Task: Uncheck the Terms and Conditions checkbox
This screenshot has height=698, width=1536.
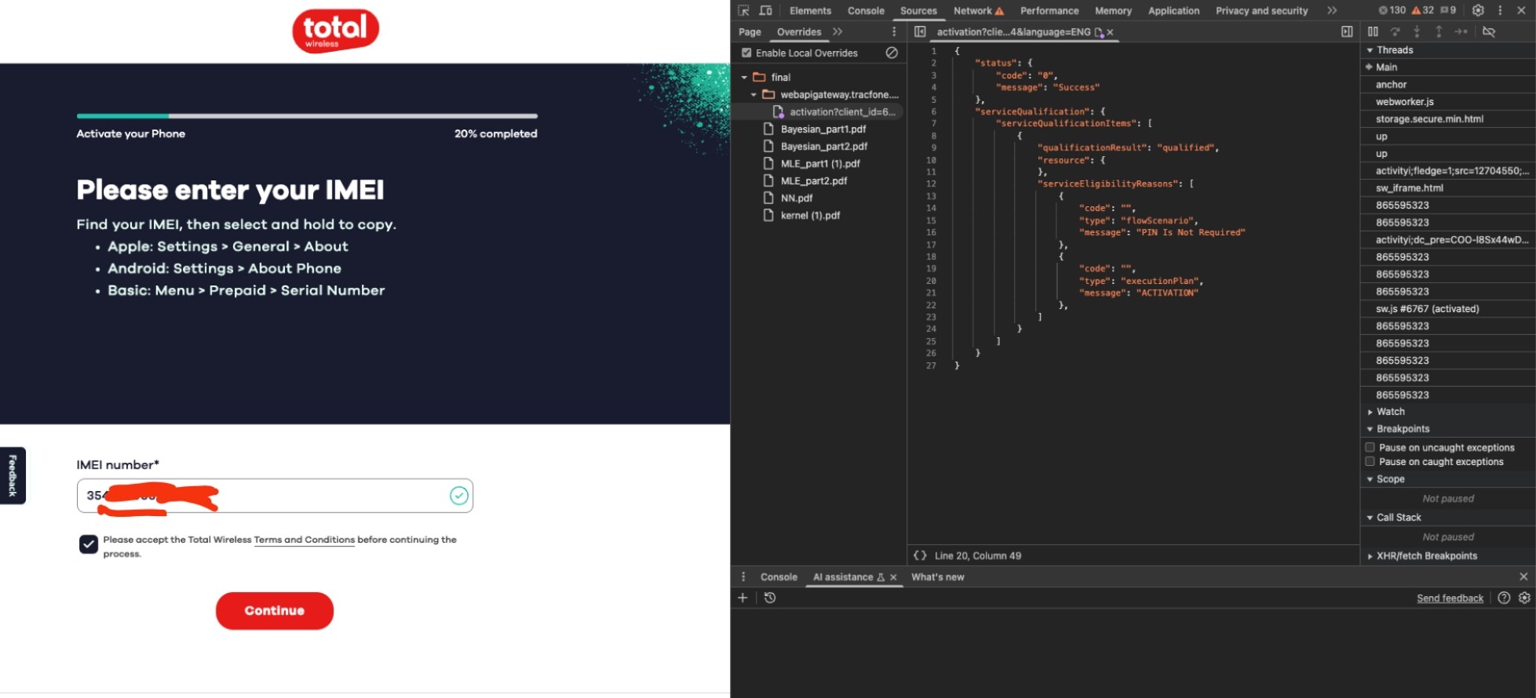Action: [89, 543]
